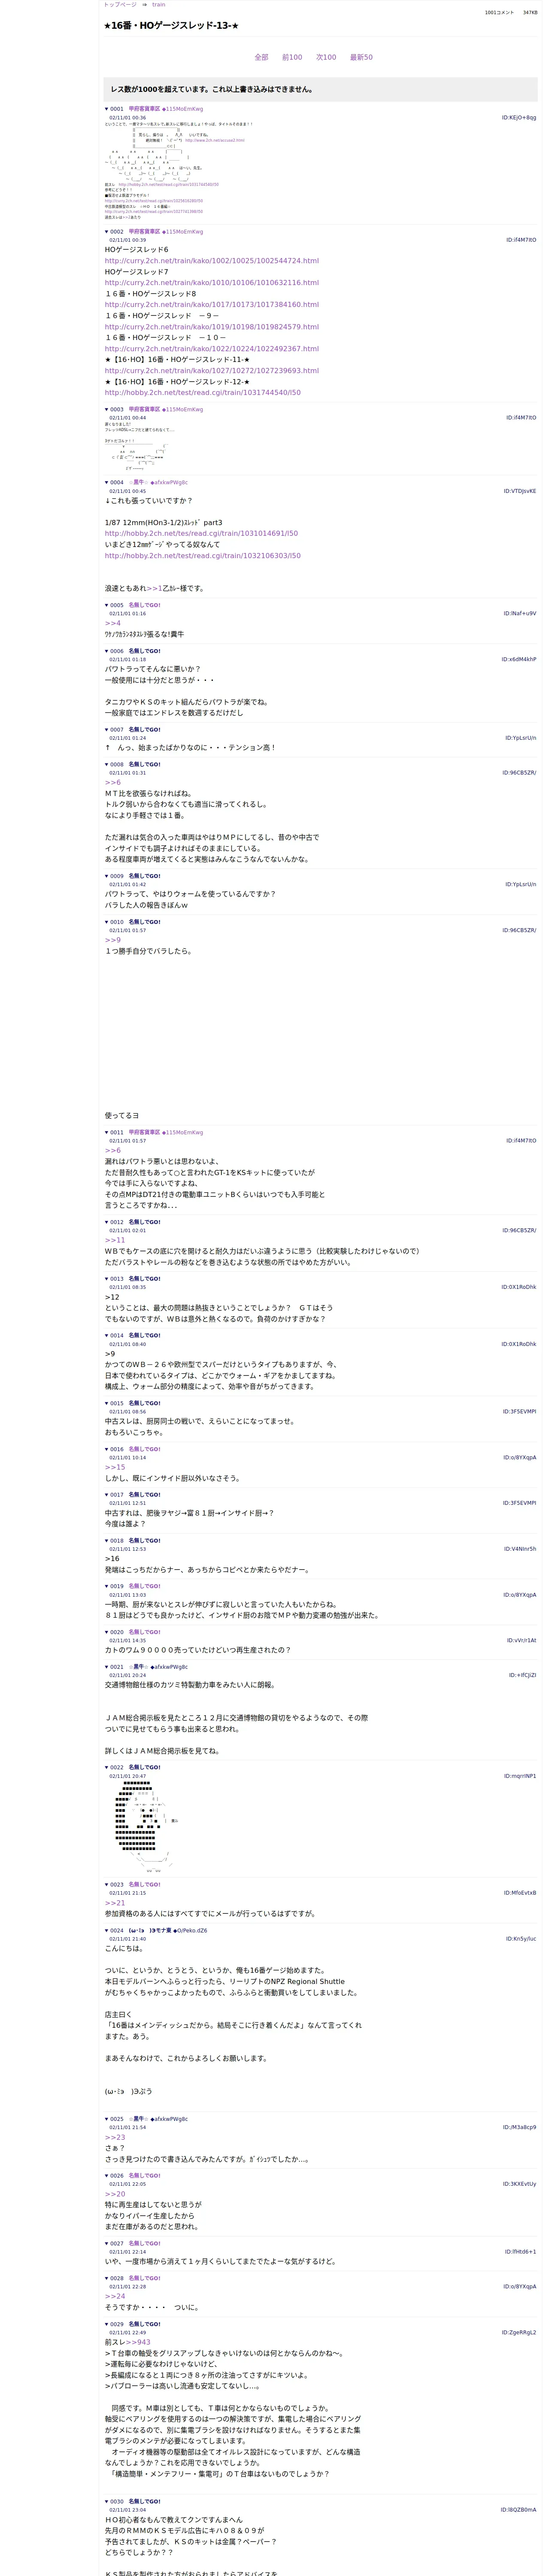The image size is (551, 2576).
Task: Click the 1001コメント count at top
Action: tap(499, 13)
